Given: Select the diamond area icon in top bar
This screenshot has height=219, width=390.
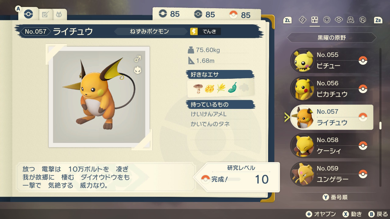Looking at the screenshot, I should (x=302, y=20).
